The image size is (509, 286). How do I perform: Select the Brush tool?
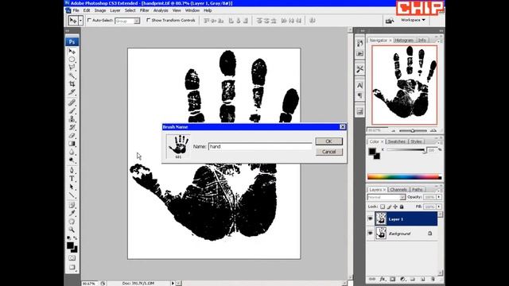[72, 110]
